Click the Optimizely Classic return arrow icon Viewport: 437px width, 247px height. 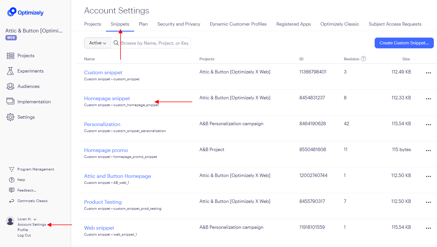tap(12, 201)
